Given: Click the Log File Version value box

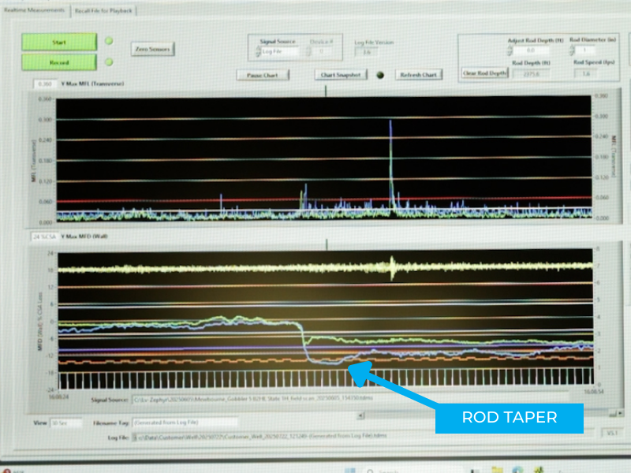Looking at the screenshot, I should click(367, 52).
